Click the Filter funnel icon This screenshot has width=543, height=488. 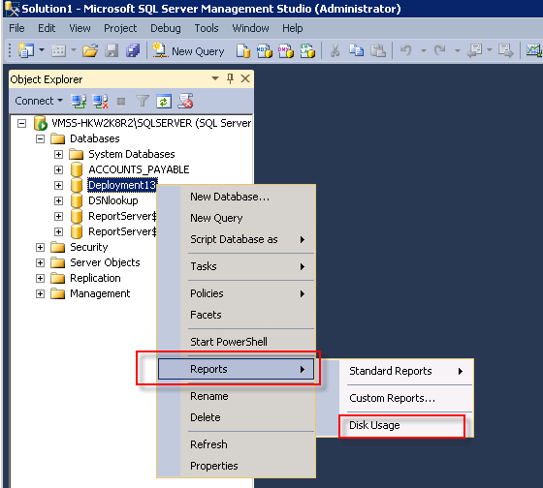[143, 102]
